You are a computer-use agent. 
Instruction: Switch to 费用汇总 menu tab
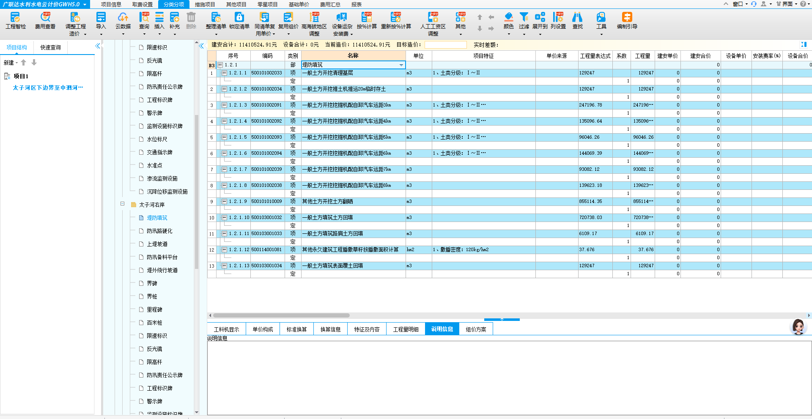click(x=330, y=4)
